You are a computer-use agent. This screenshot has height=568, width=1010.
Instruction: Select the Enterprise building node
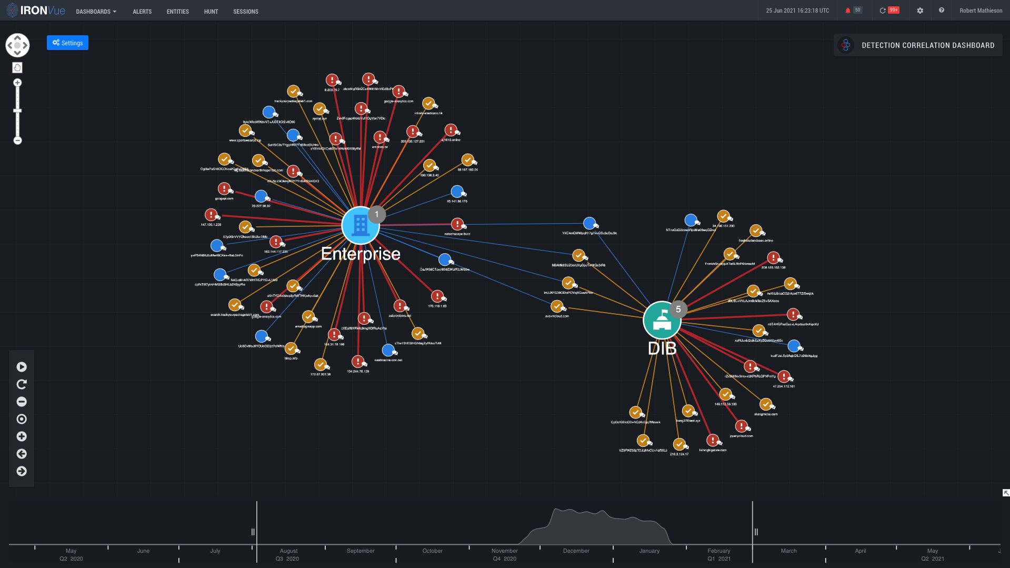tap(361, 225)
